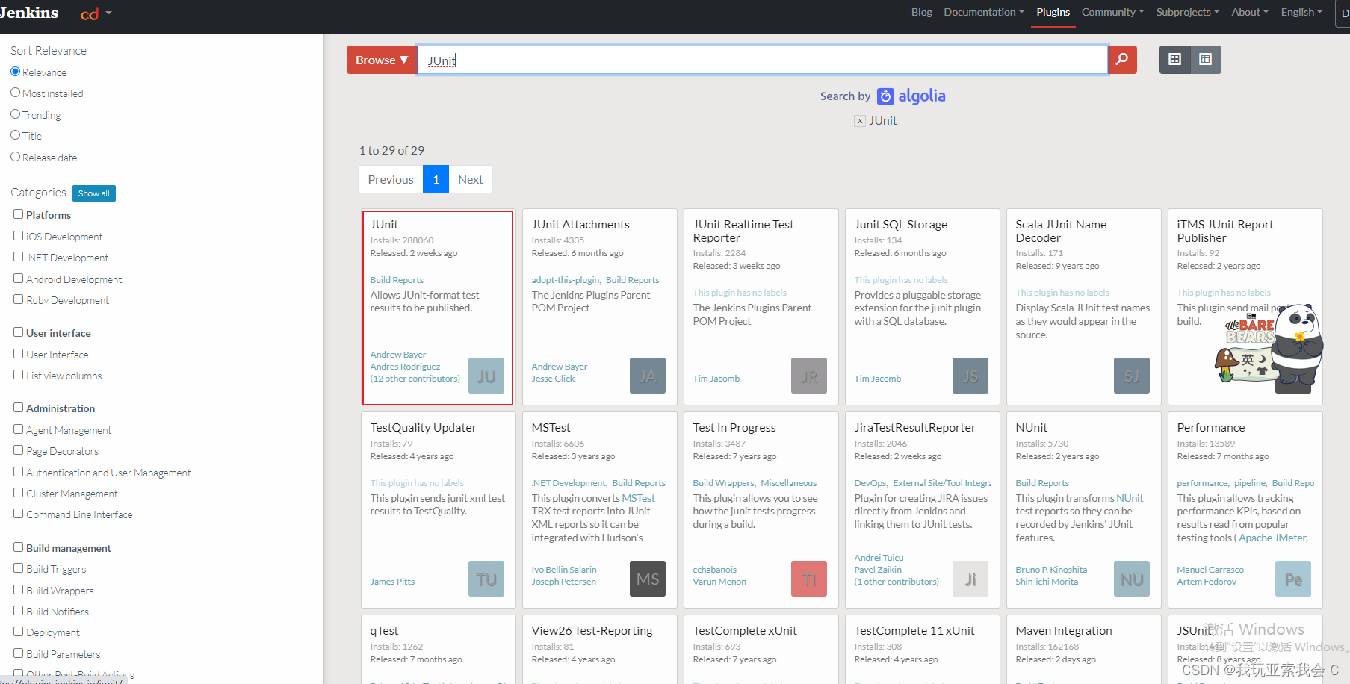Open the Junit SQL Storage plugin
Viewport: 1350px width, 684px height.
tap(900, 225)
